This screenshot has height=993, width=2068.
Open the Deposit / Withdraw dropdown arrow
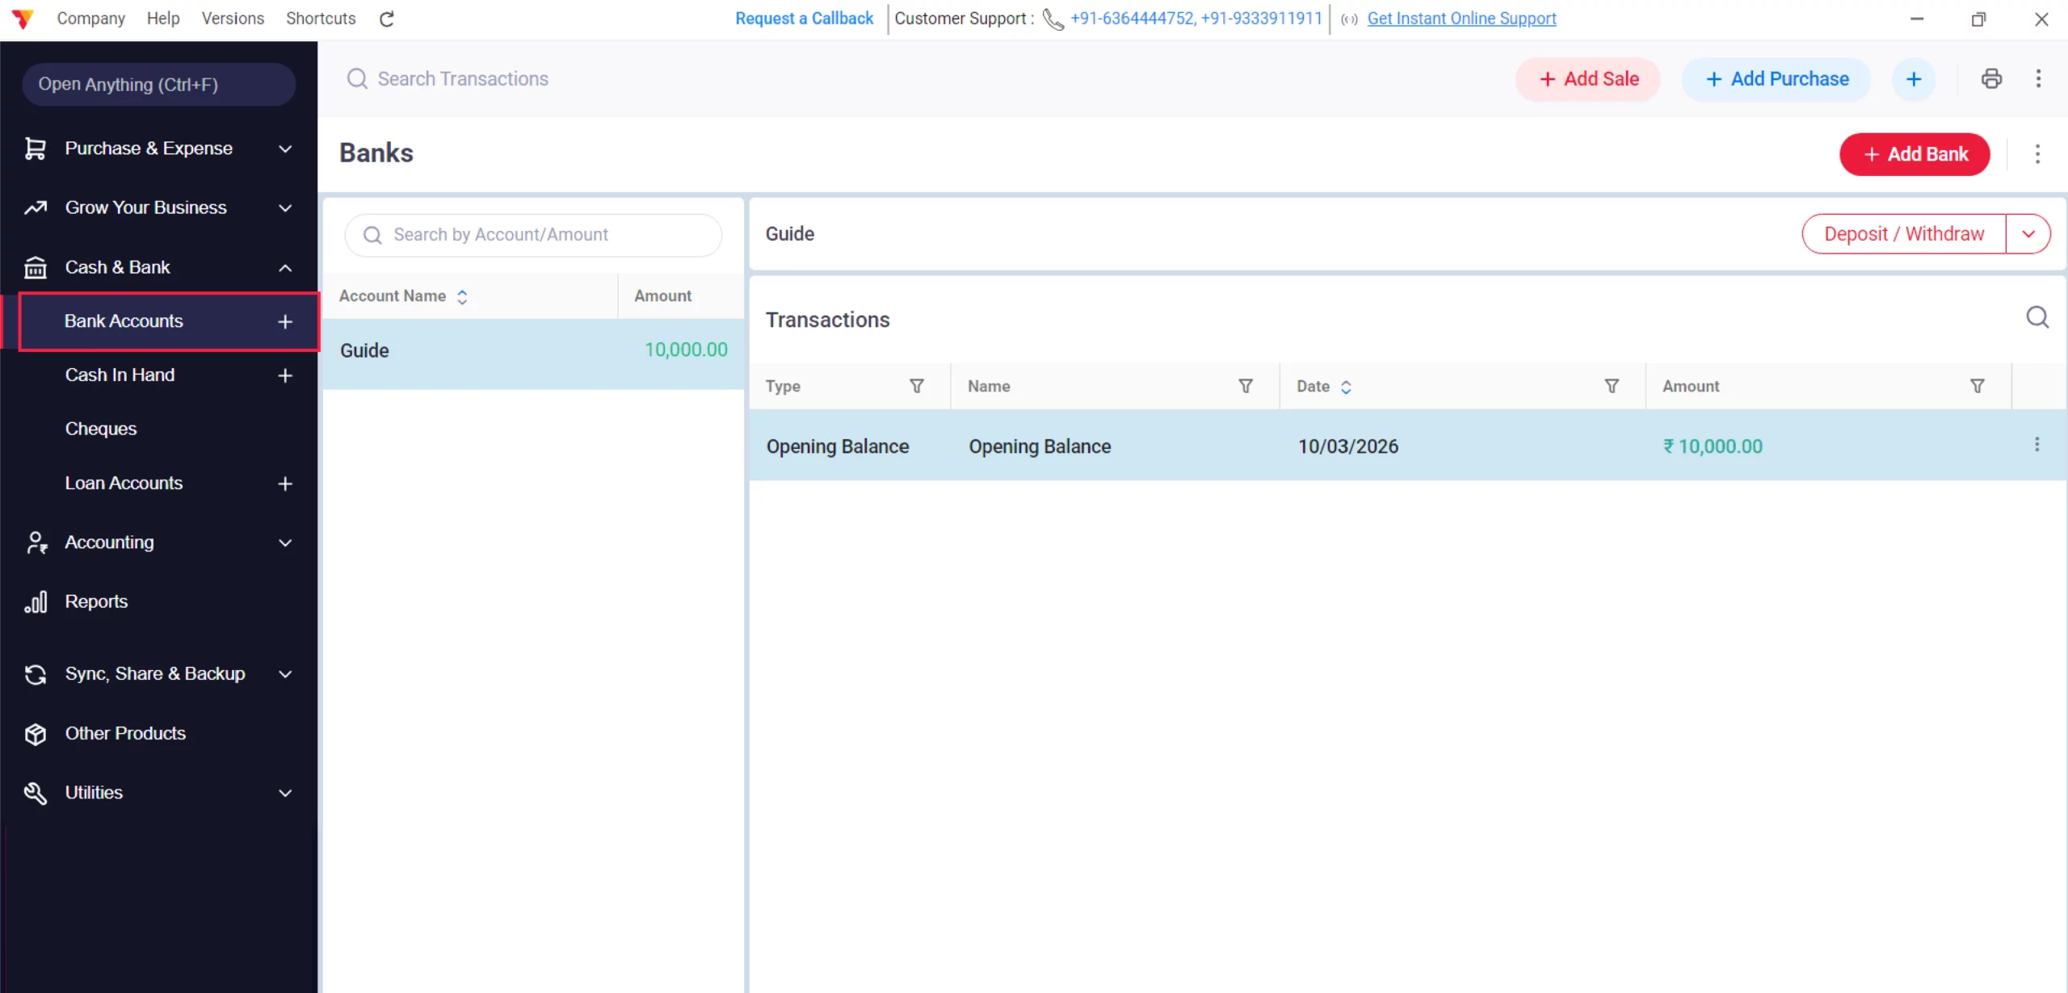[x=2029, y=233]
